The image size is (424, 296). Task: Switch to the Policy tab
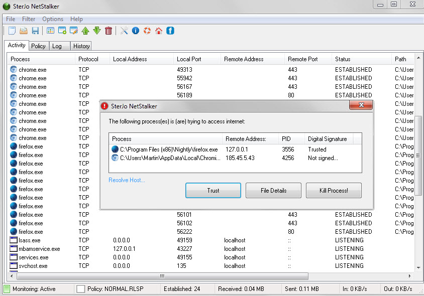point(38,46)
